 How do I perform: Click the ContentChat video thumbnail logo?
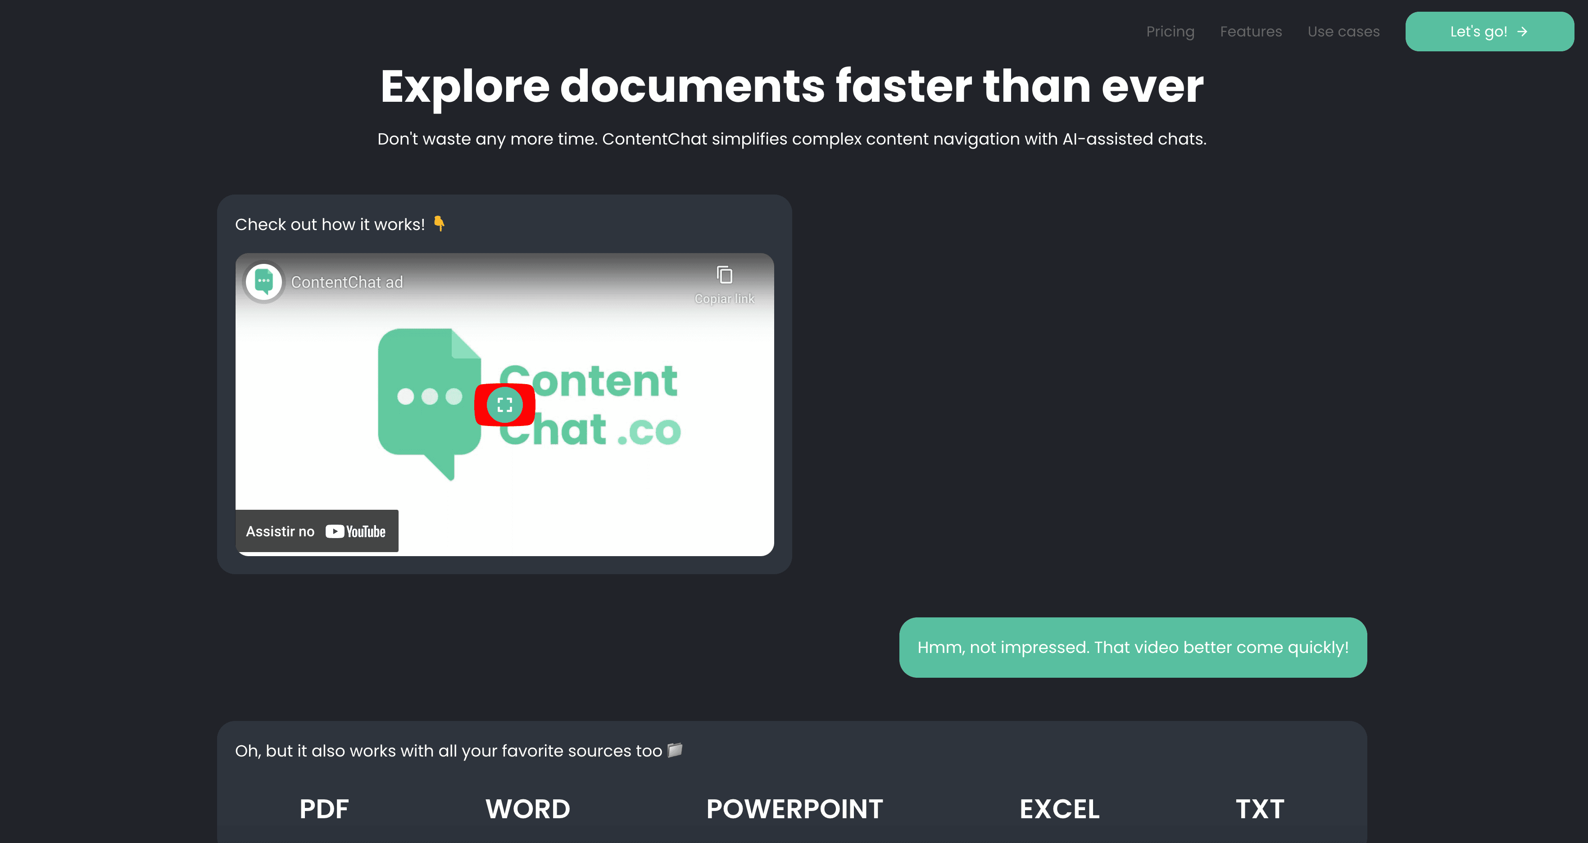(x=529, y=405)
